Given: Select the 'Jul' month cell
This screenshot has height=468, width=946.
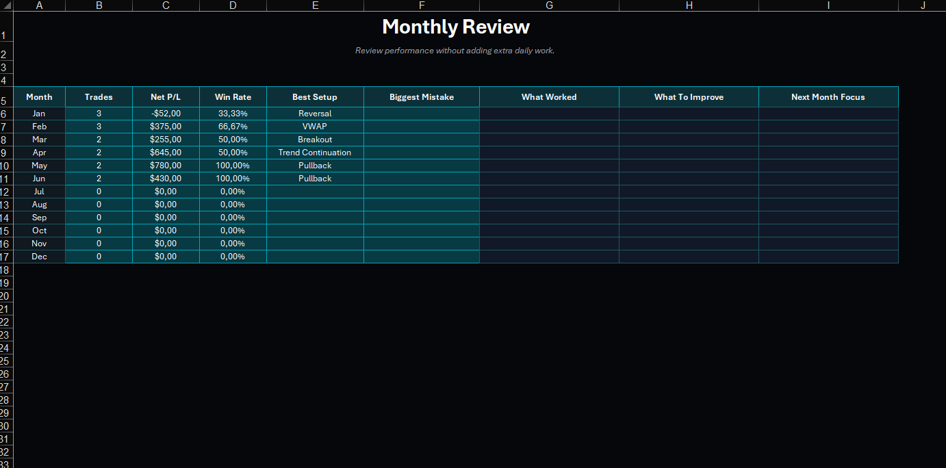Looking at the screenshot, I should [x=39, y=192].
